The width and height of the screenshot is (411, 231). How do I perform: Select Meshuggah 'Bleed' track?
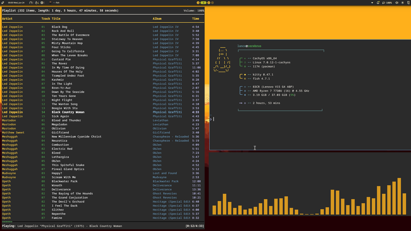[x=103, y=153]
